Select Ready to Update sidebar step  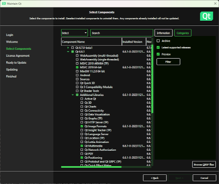tap(16, 63)
